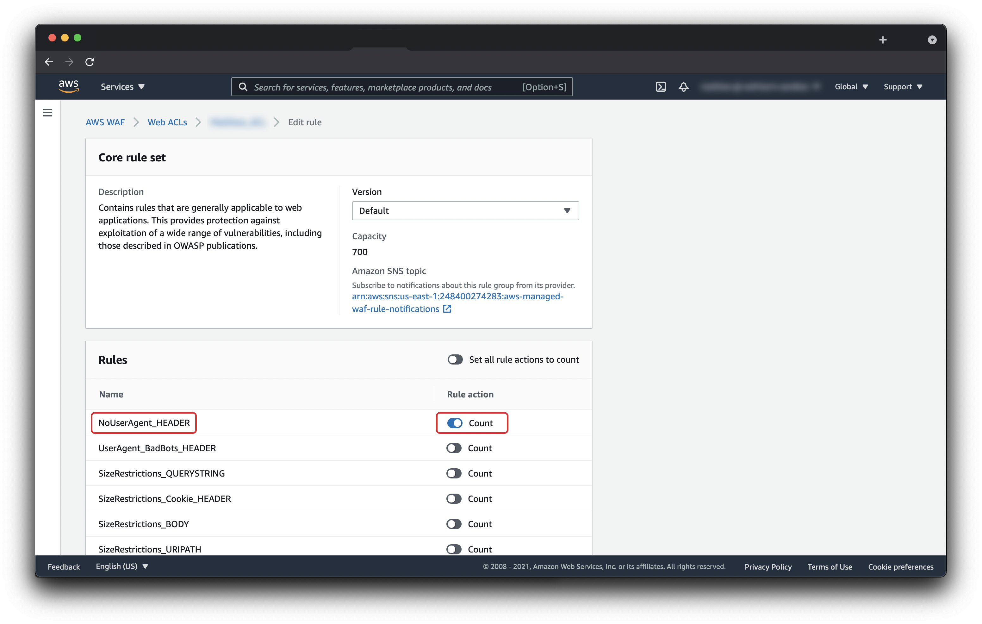Navigate back using the browser arrow
The image size is (982, 624).
(x=49, y=62)
